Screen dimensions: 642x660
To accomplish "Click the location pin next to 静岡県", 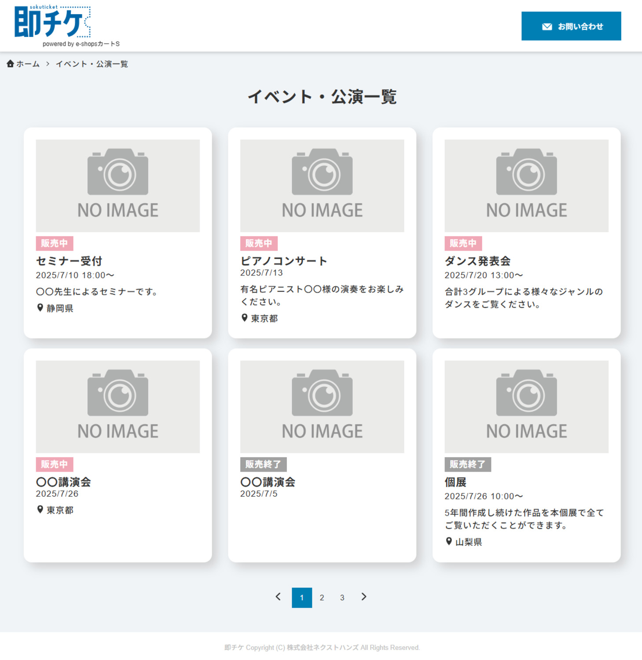I will click(x=40, y=308).
